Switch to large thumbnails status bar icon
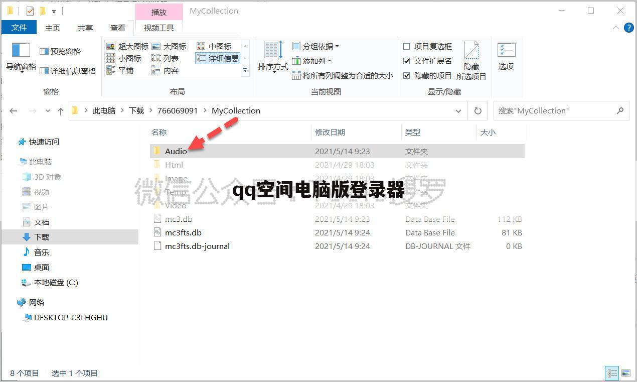This screenshot has width=637, height=382. 625,373
